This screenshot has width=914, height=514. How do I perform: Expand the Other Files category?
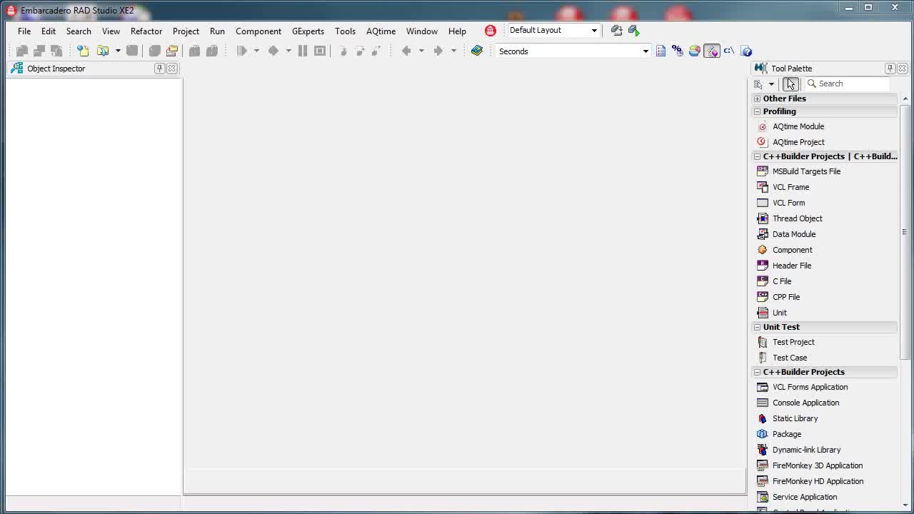tap(758, 99)
